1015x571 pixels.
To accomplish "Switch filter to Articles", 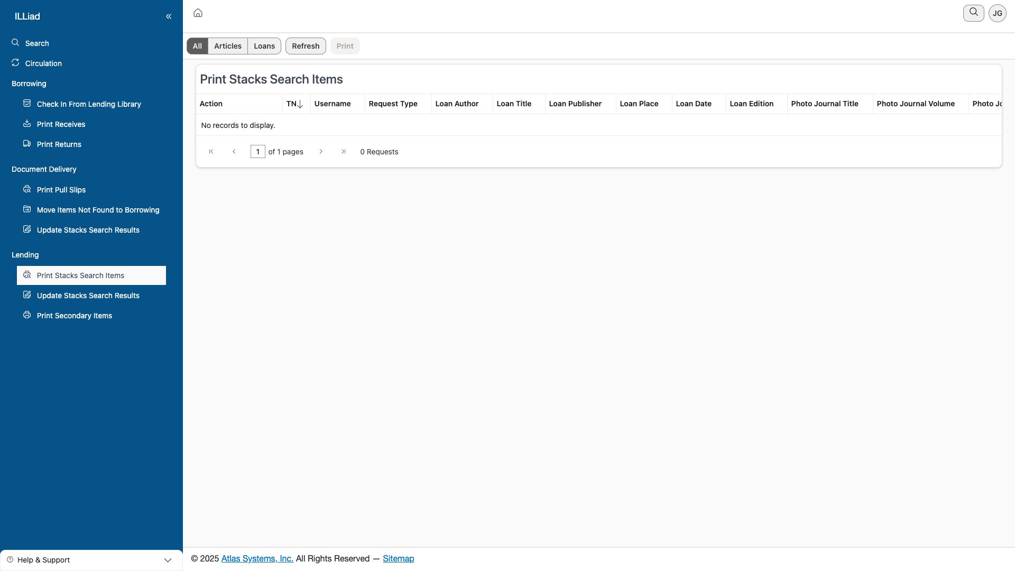I will click(x=228, y=46).
